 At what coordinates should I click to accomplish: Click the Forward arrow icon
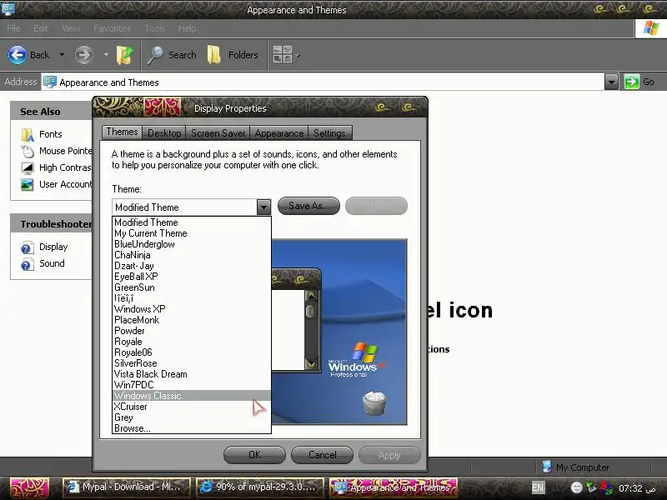tap(84, 55)
